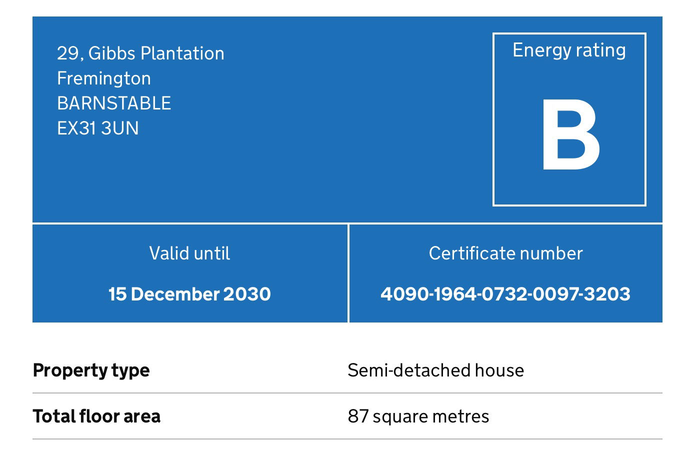The height and width of the screenshot is (470, 685).
Task: Click the word house in property type value
Action: [x=499, y=370]
